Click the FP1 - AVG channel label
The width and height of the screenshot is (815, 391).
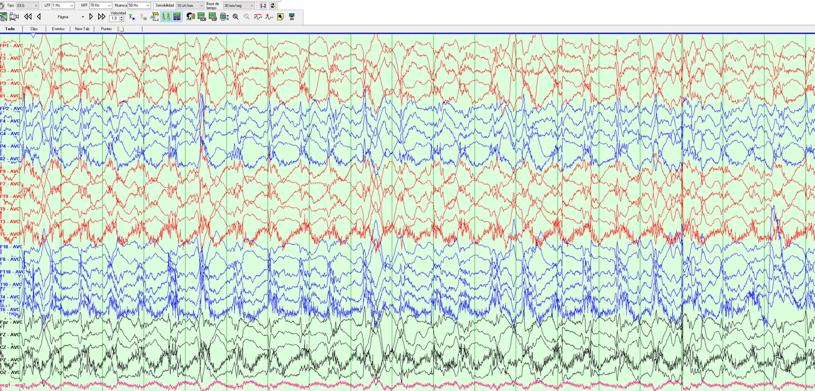tap(11, 46)
